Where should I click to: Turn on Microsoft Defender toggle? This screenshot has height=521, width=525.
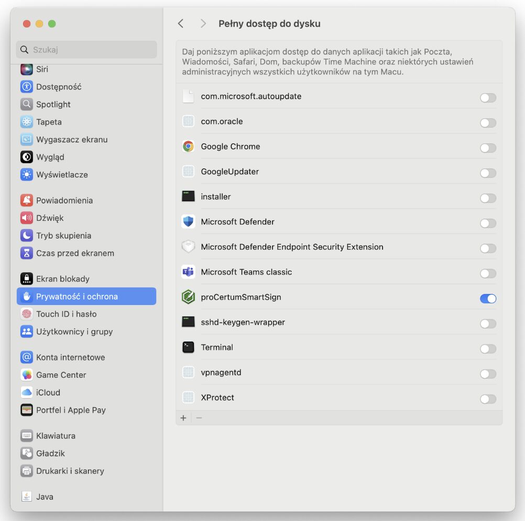point(488,223)
